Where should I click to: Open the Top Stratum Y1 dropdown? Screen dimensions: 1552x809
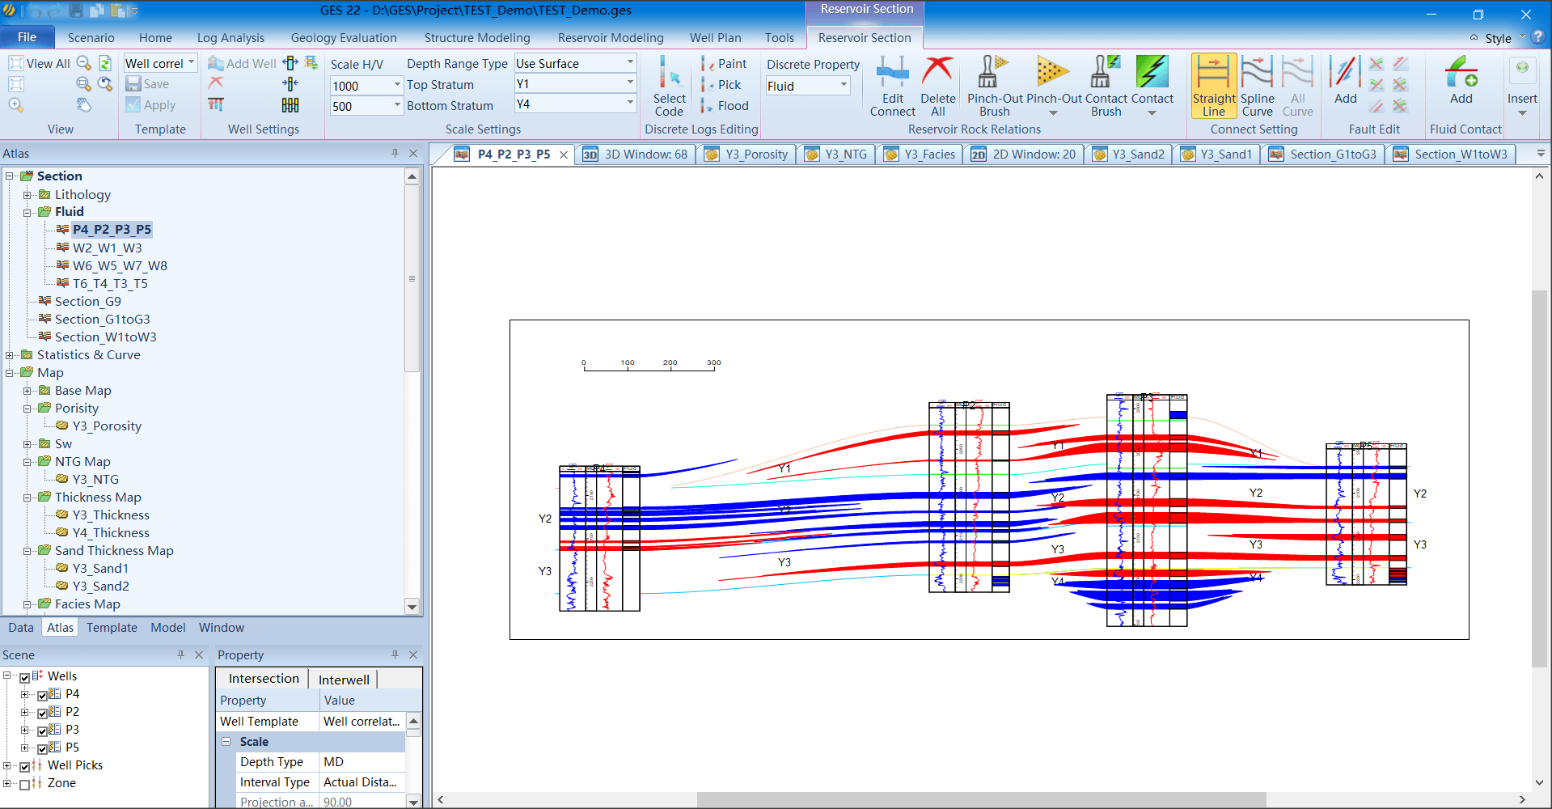click(576, 83)
